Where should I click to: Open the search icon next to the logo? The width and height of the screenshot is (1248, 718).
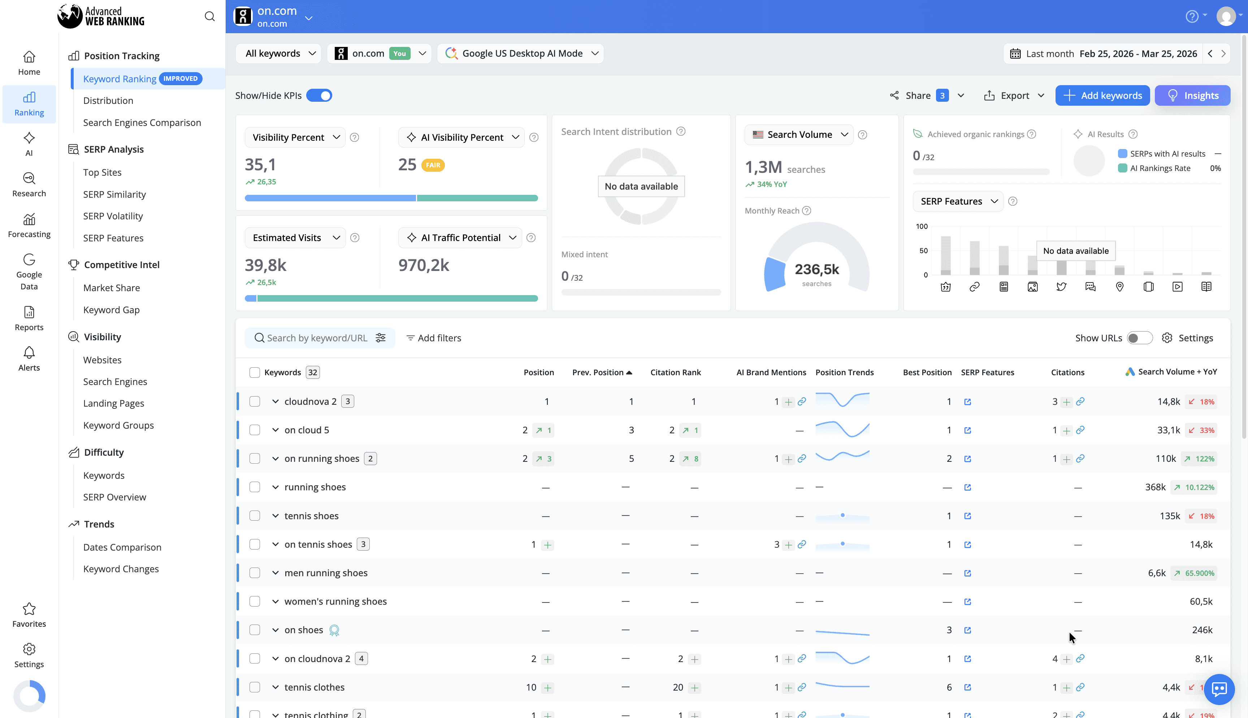[209, 16]
